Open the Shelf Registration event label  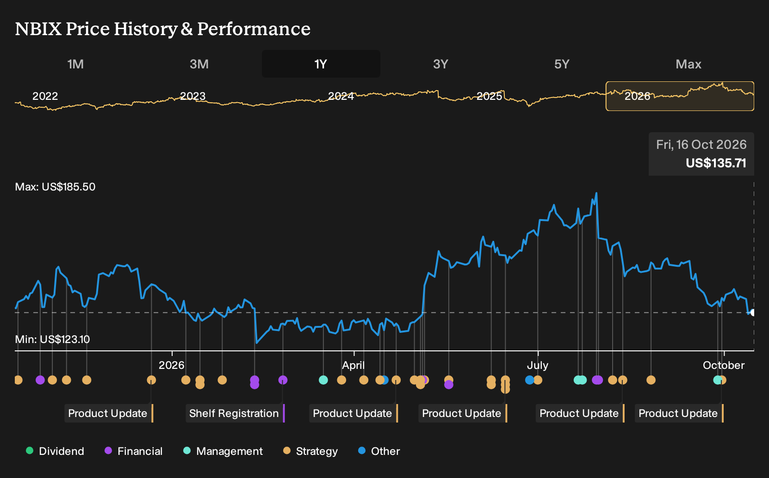tap(235, 413)
